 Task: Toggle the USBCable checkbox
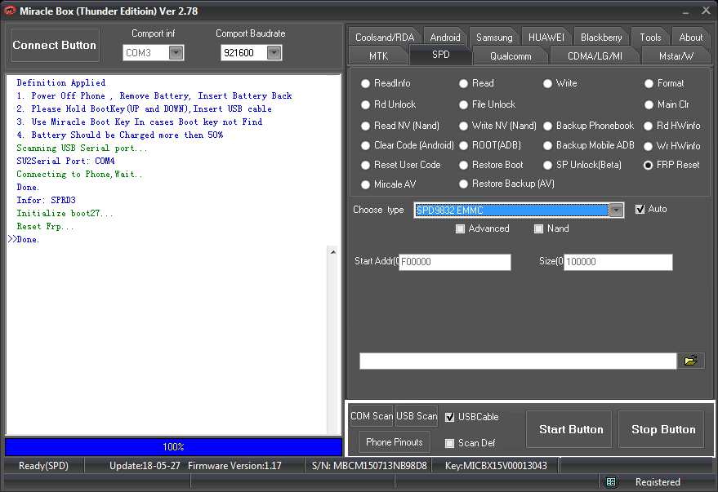click(x=449, y=417)
